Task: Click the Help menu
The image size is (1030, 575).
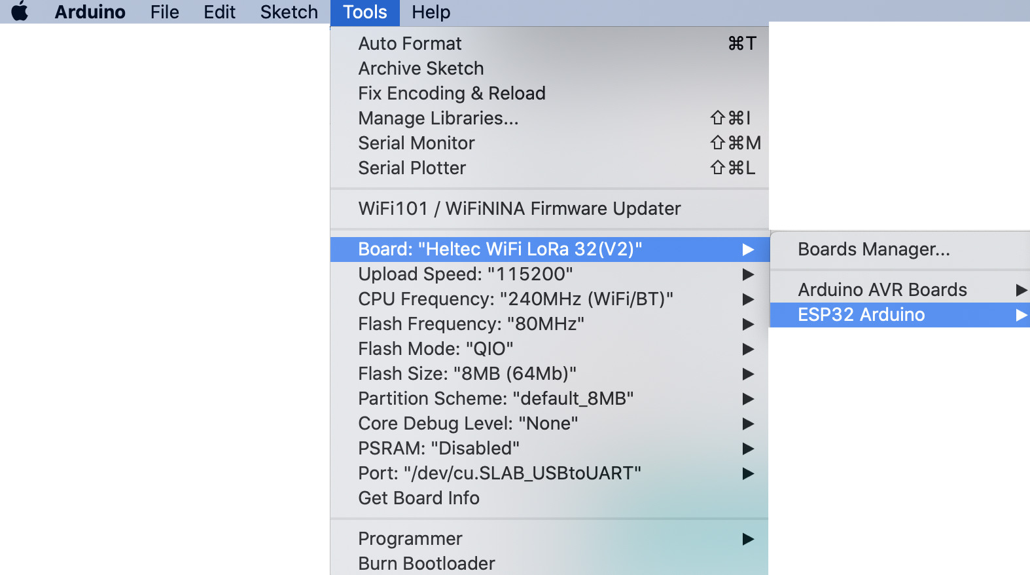Action: [431, 12]
